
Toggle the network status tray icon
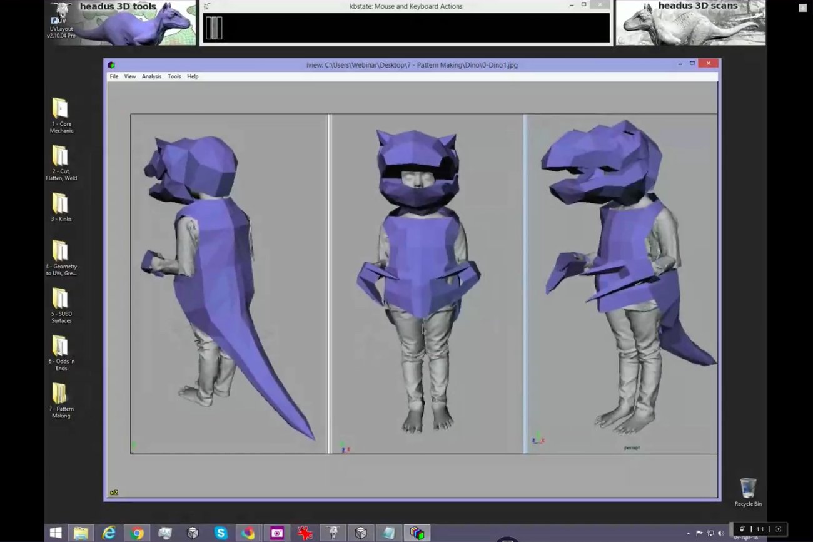point(710,533)
